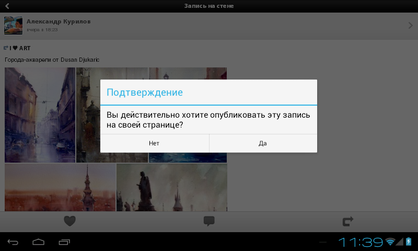Tap the dialog question about publishing the post
418x251 pixels.
pos(208,120)
